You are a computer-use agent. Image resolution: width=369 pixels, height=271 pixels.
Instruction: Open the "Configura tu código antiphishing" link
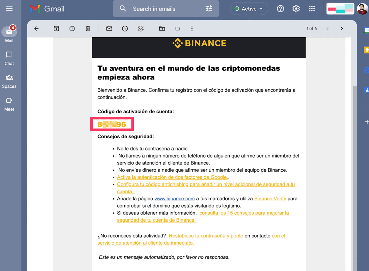click(x=206, y=188)
